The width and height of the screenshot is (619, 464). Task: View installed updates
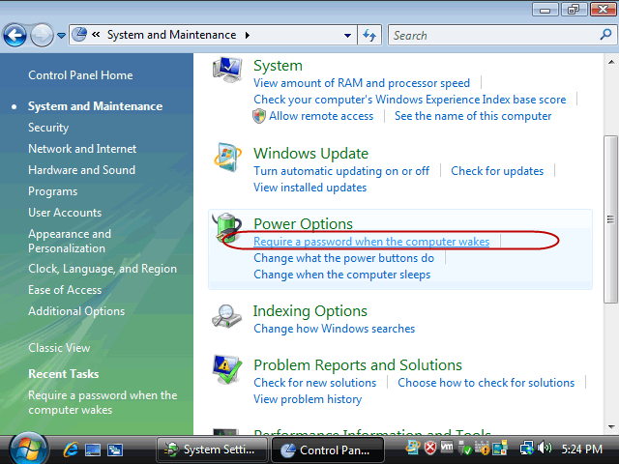(x=309, y=188)
